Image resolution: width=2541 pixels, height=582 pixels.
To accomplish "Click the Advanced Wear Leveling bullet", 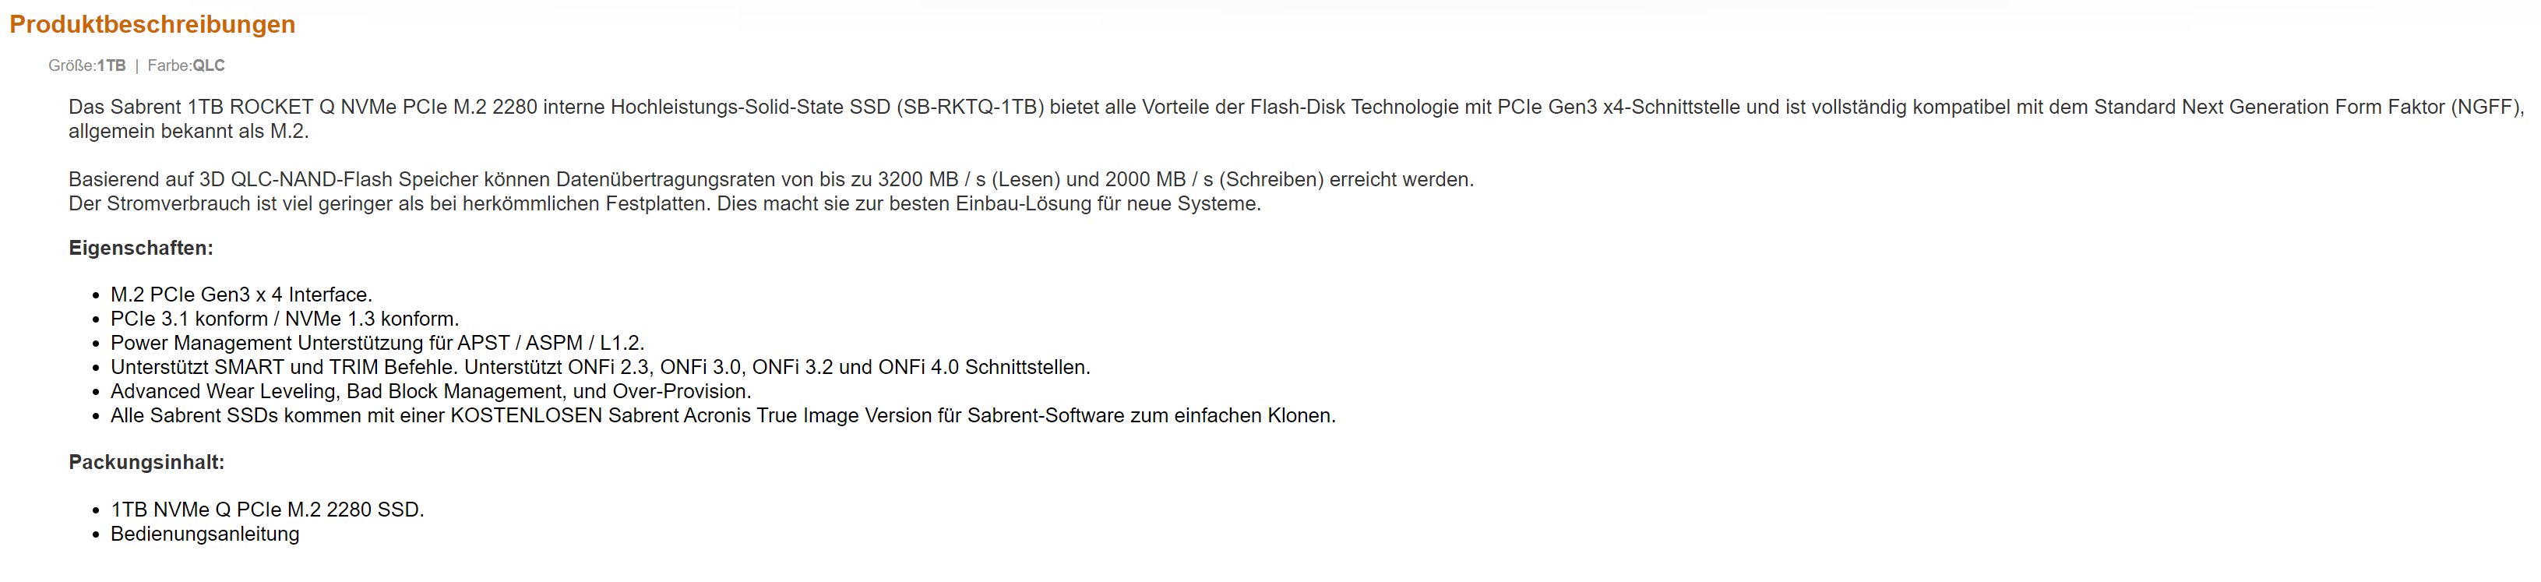I will [431, 390].
